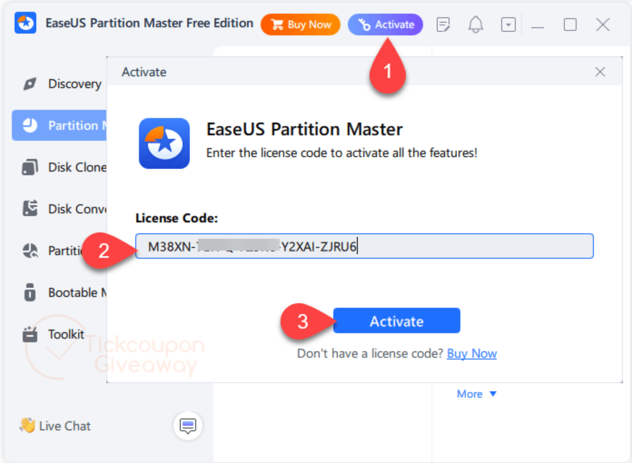This screenshot has height=463, width=632.
Task: Open the Toolkit sidebar item
Action: (x=65, y=334)
